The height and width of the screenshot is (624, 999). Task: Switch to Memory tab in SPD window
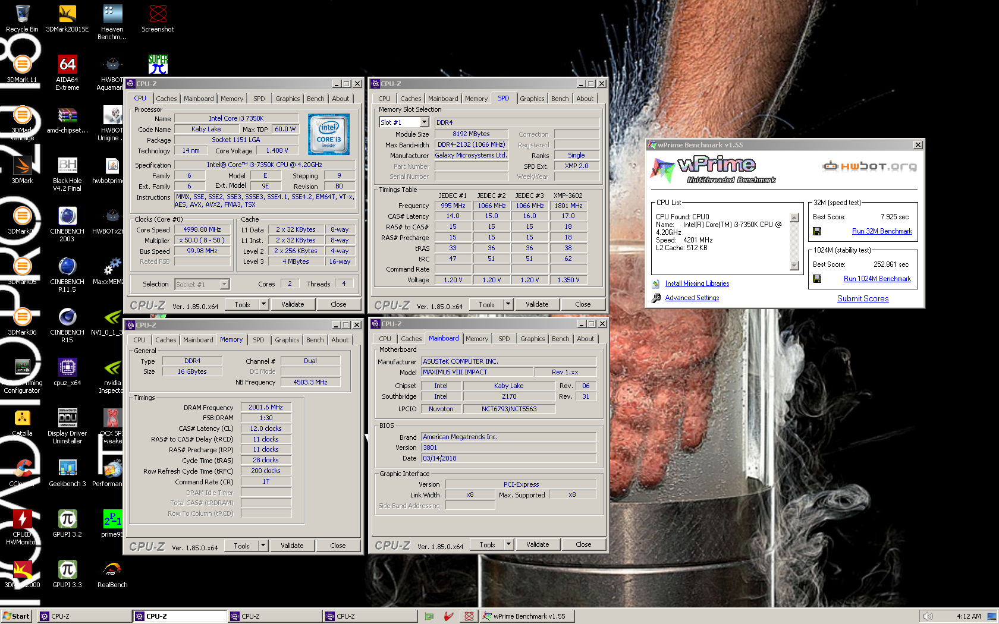coord(476,99)
